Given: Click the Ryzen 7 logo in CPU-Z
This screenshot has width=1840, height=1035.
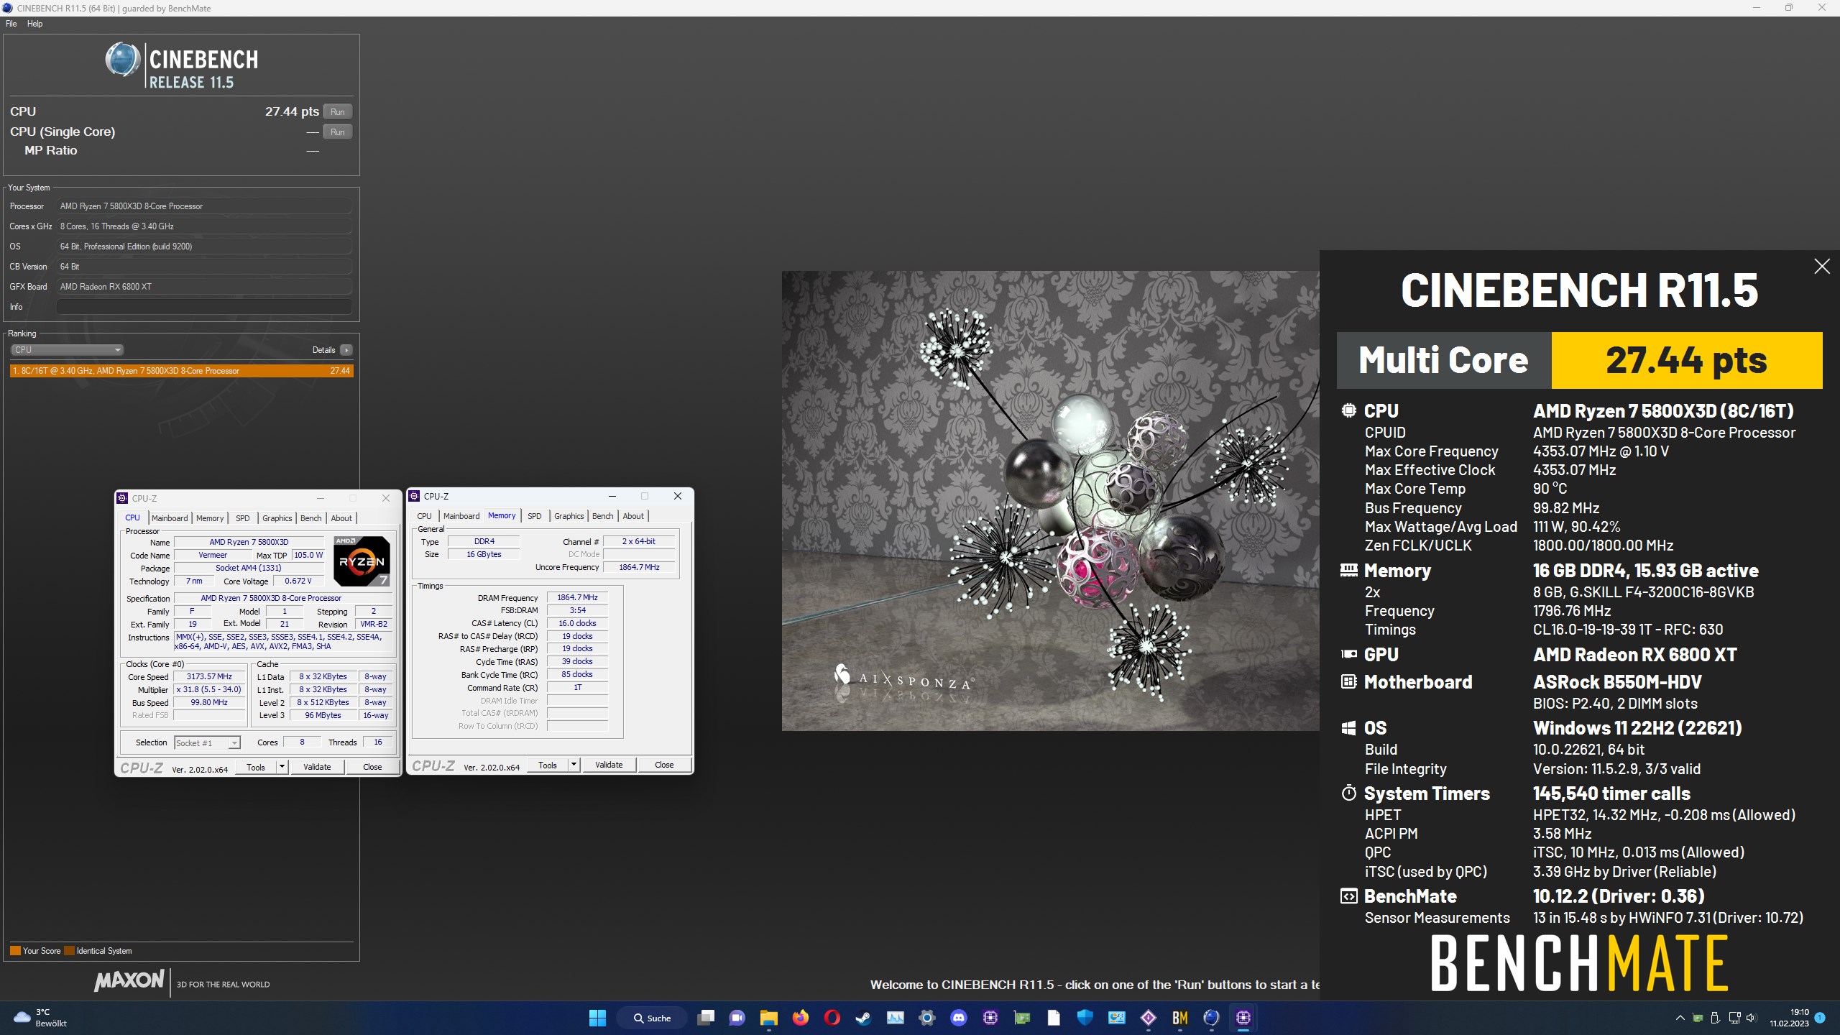Looking at the screenshot, I should pos(362,561).
